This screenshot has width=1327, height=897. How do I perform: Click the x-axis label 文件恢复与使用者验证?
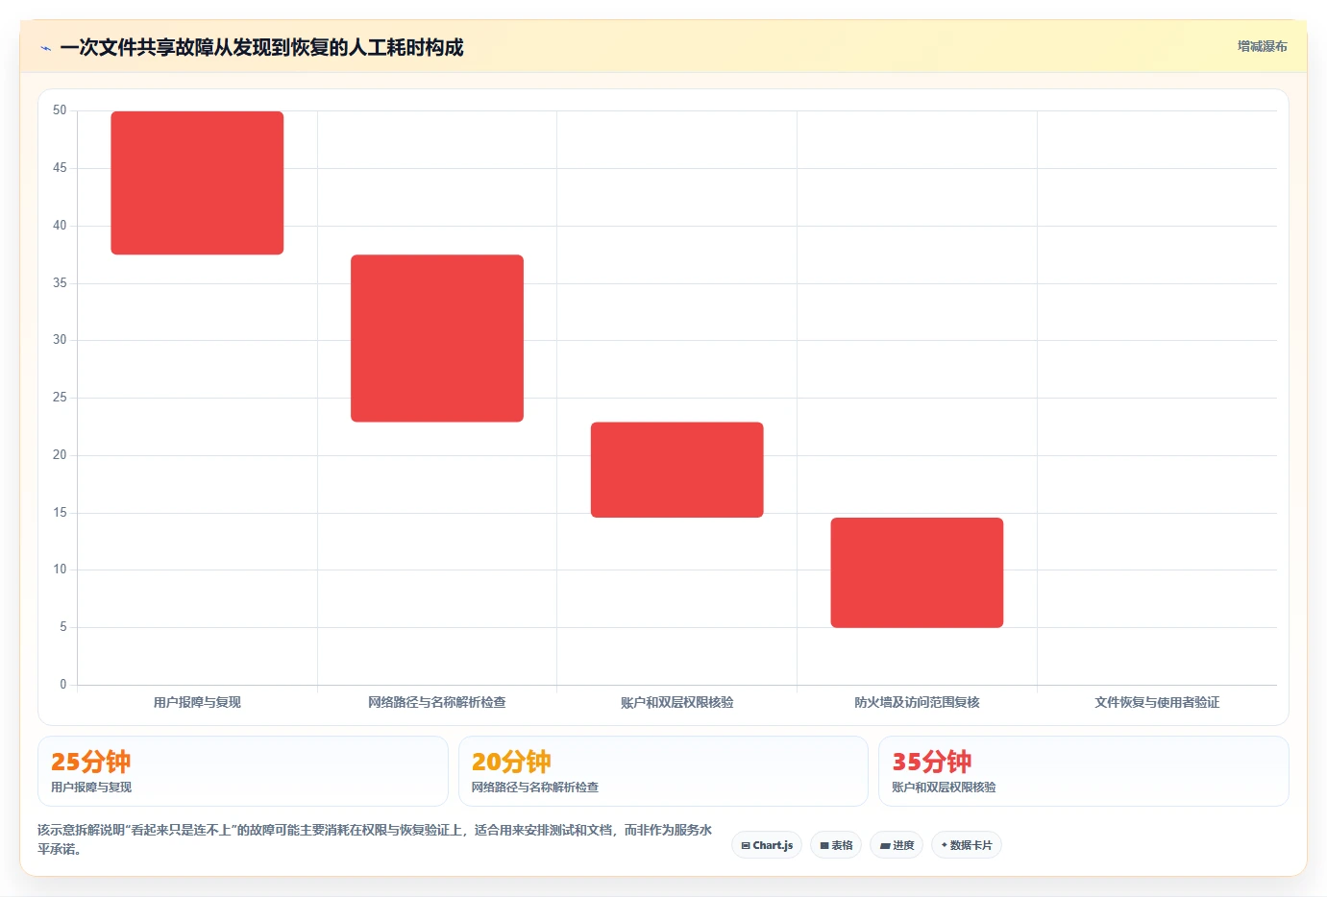(1157, 703)
